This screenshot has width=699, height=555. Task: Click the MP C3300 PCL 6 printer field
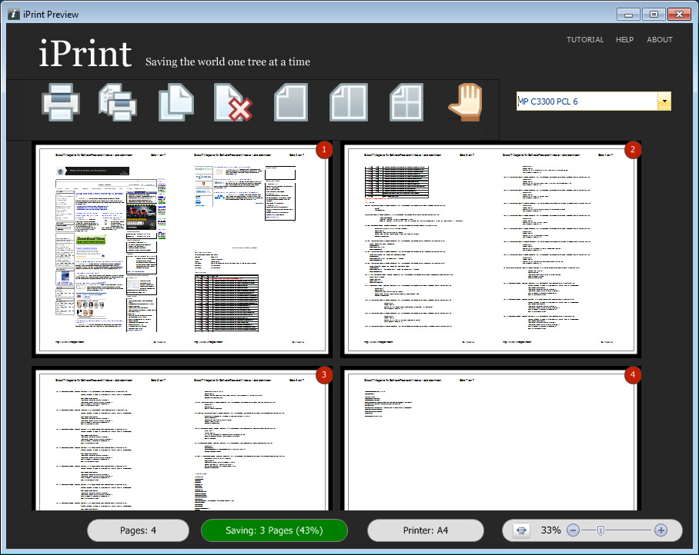point(587,101)
